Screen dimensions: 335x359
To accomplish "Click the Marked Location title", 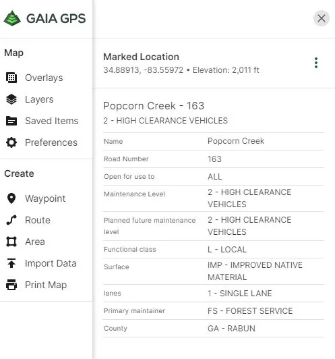I will [141, 57].
